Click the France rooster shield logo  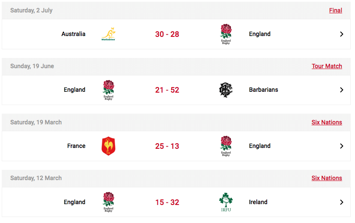pos(108,146)
